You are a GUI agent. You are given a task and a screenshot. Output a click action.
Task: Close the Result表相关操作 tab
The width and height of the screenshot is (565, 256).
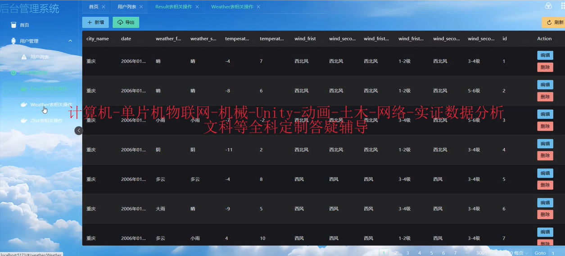pos(197,7)
